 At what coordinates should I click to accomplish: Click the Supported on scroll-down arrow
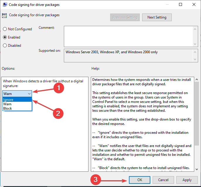195,60
